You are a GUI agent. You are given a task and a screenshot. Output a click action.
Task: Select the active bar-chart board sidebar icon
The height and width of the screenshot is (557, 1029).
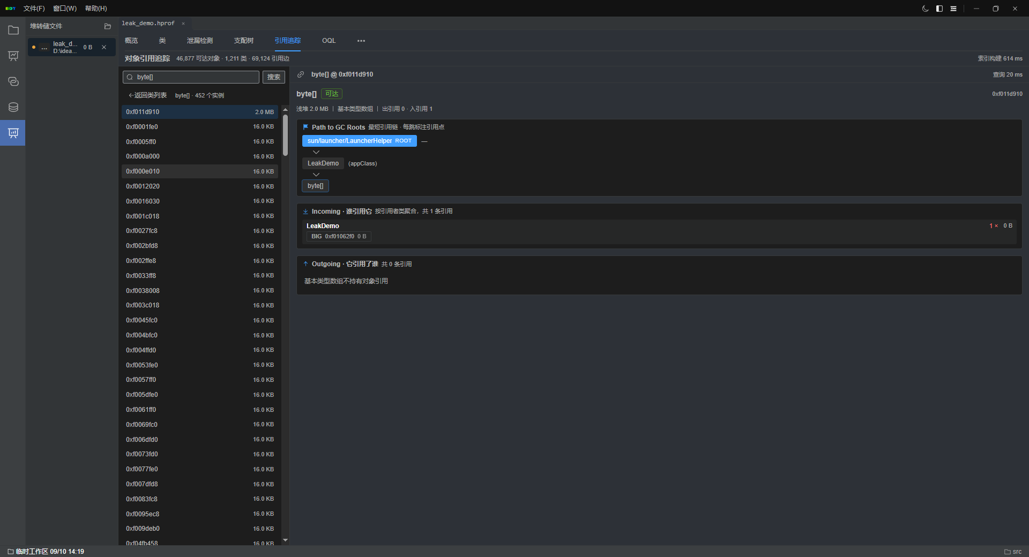tap(13, 133)
